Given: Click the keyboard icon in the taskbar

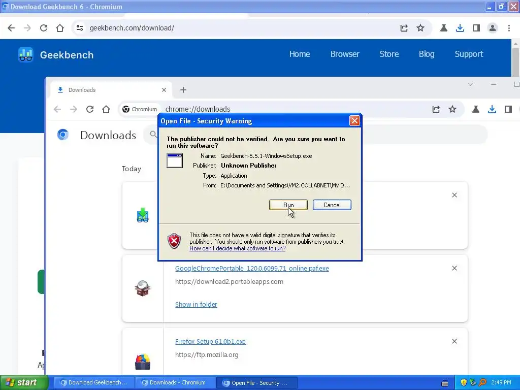Looking at the screenshot, I should 445,383.
